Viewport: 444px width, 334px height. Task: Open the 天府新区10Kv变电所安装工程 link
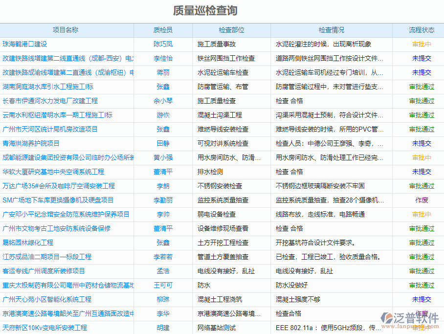click(x=45, y=328)
